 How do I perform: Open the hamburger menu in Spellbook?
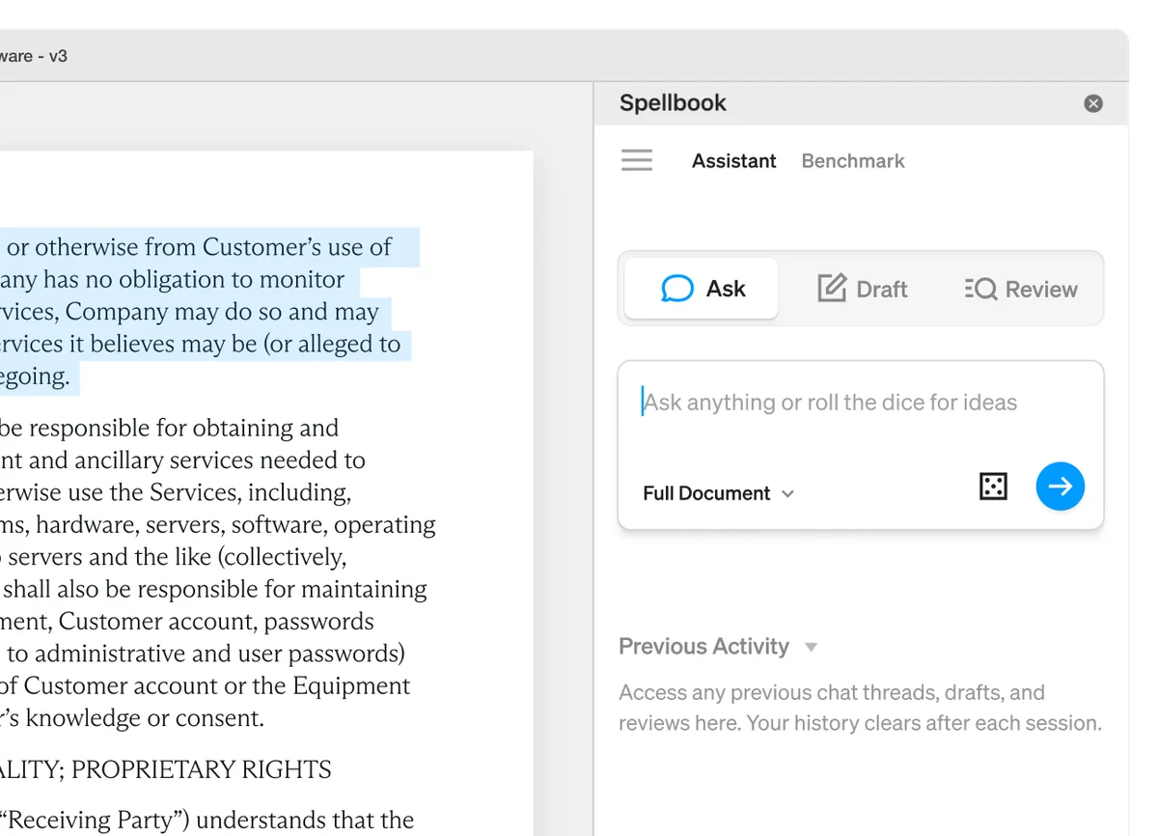(637, 160)
